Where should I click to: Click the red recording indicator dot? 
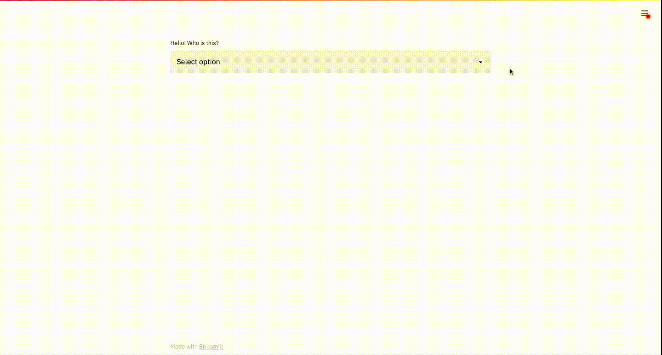648,17
